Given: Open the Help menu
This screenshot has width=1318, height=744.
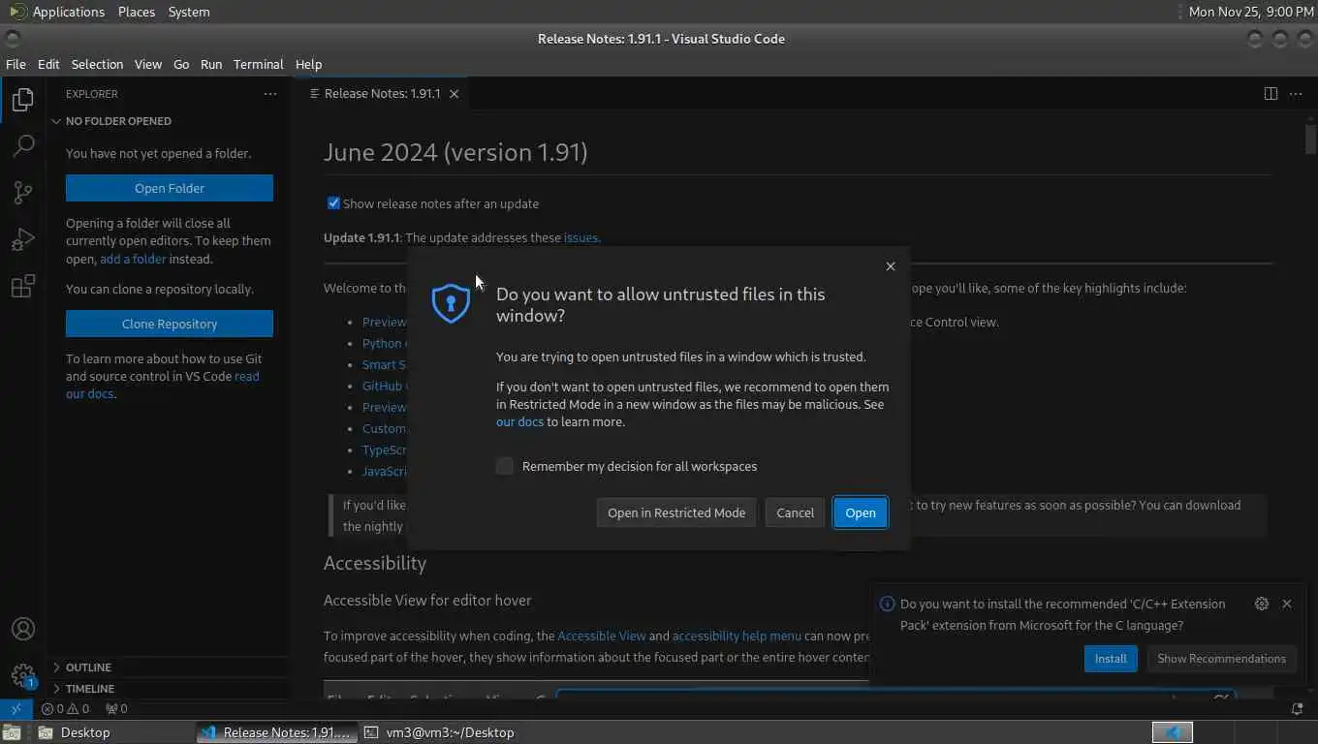Looking at the screenshot, I should [308, 64].
